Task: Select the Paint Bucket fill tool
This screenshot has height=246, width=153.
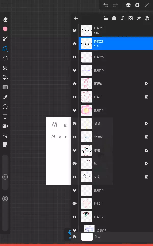Action: tap(5, 78)
